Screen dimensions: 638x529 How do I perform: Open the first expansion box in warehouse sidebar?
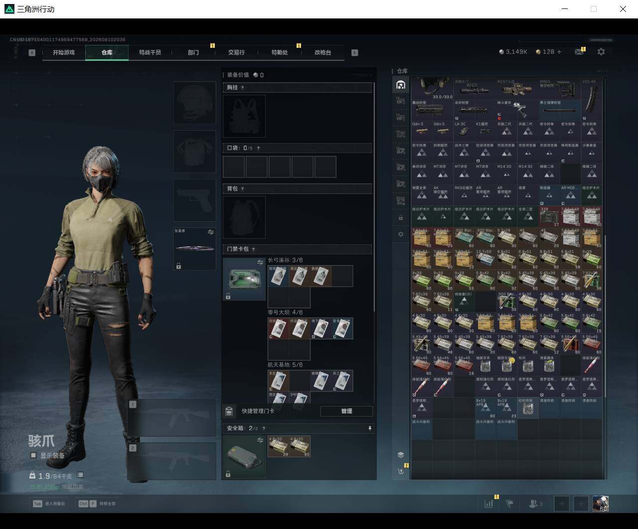(400, 101)
